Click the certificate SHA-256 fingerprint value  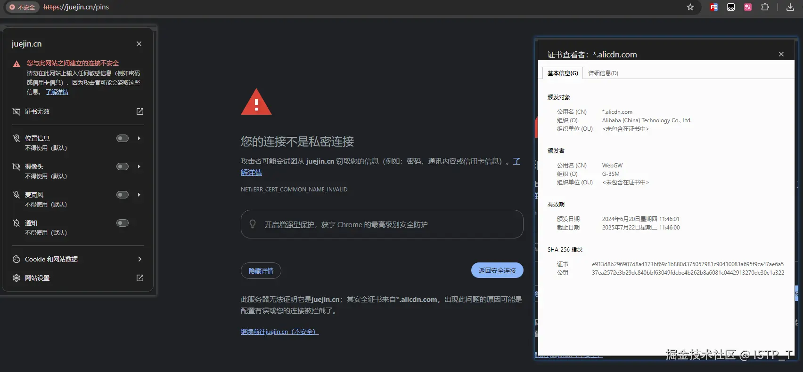pyautogui.click(x=688, y=264)
